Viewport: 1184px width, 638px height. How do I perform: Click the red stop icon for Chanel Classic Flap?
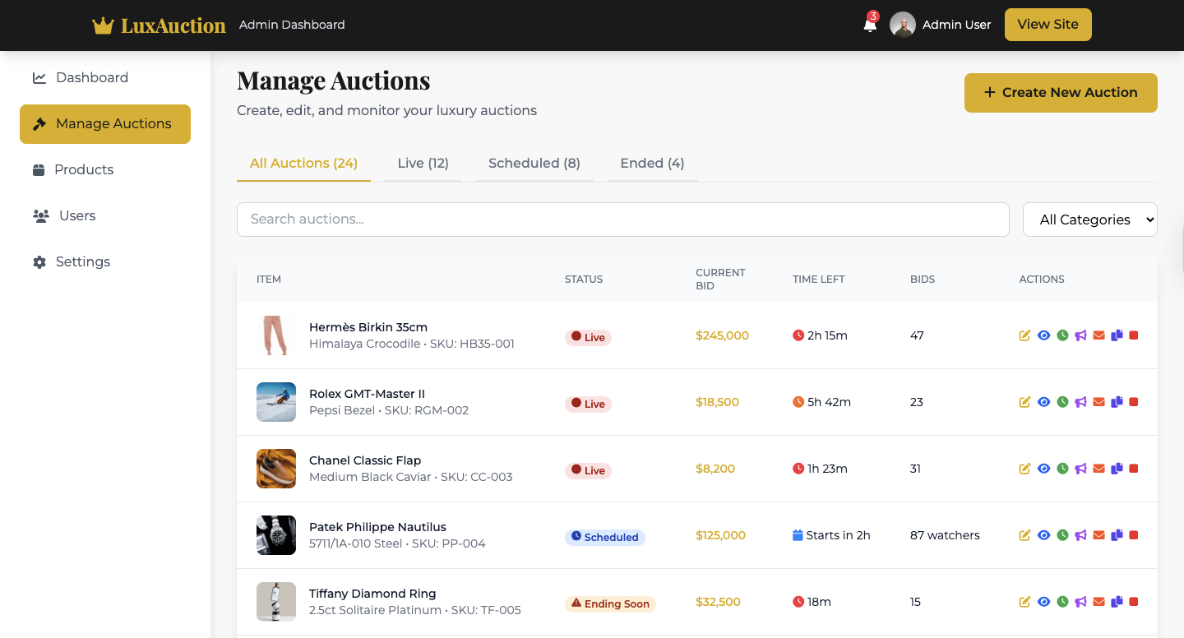(1134, 469)
